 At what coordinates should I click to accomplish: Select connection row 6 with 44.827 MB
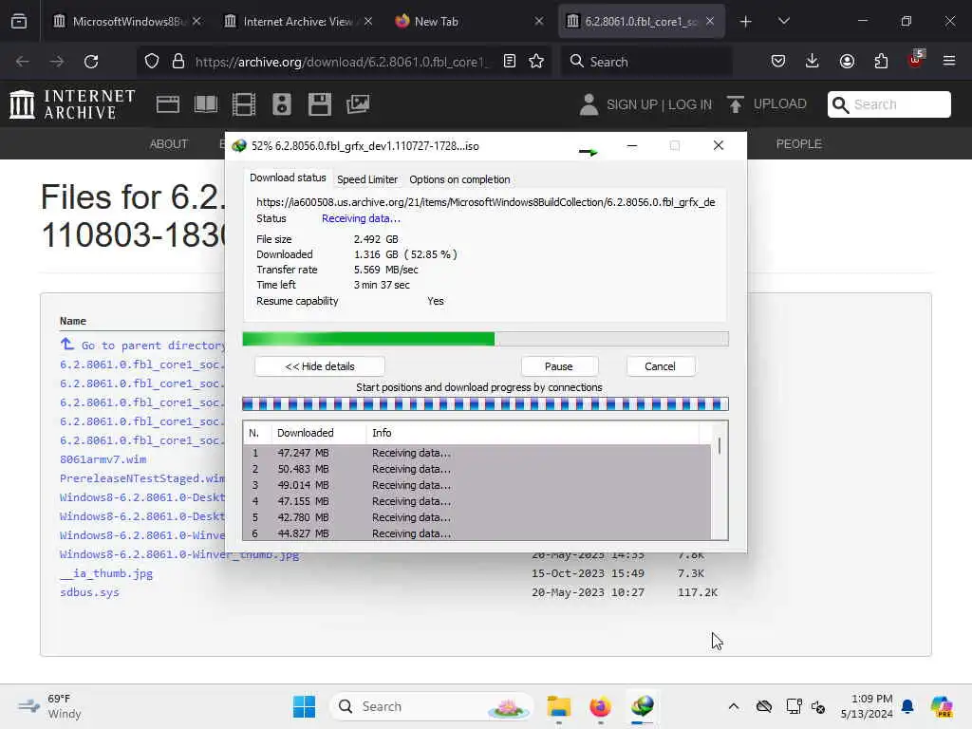pyautogui.click(x=477, y=533)
